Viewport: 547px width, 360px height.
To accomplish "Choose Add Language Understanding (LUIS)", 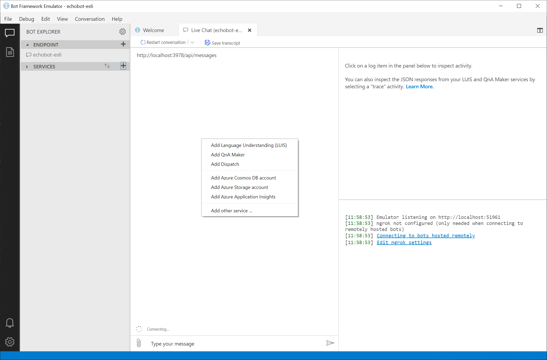I will pyautogui.click(x=250, y=145).
